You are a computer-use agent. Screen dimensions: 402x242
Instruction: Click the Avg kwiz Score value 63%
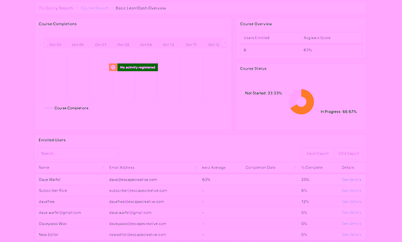[x=307, y=50]
